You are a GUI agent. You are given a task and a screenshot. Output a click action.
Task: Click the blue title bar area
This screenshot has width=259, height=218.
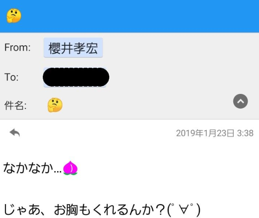[130, 16]
